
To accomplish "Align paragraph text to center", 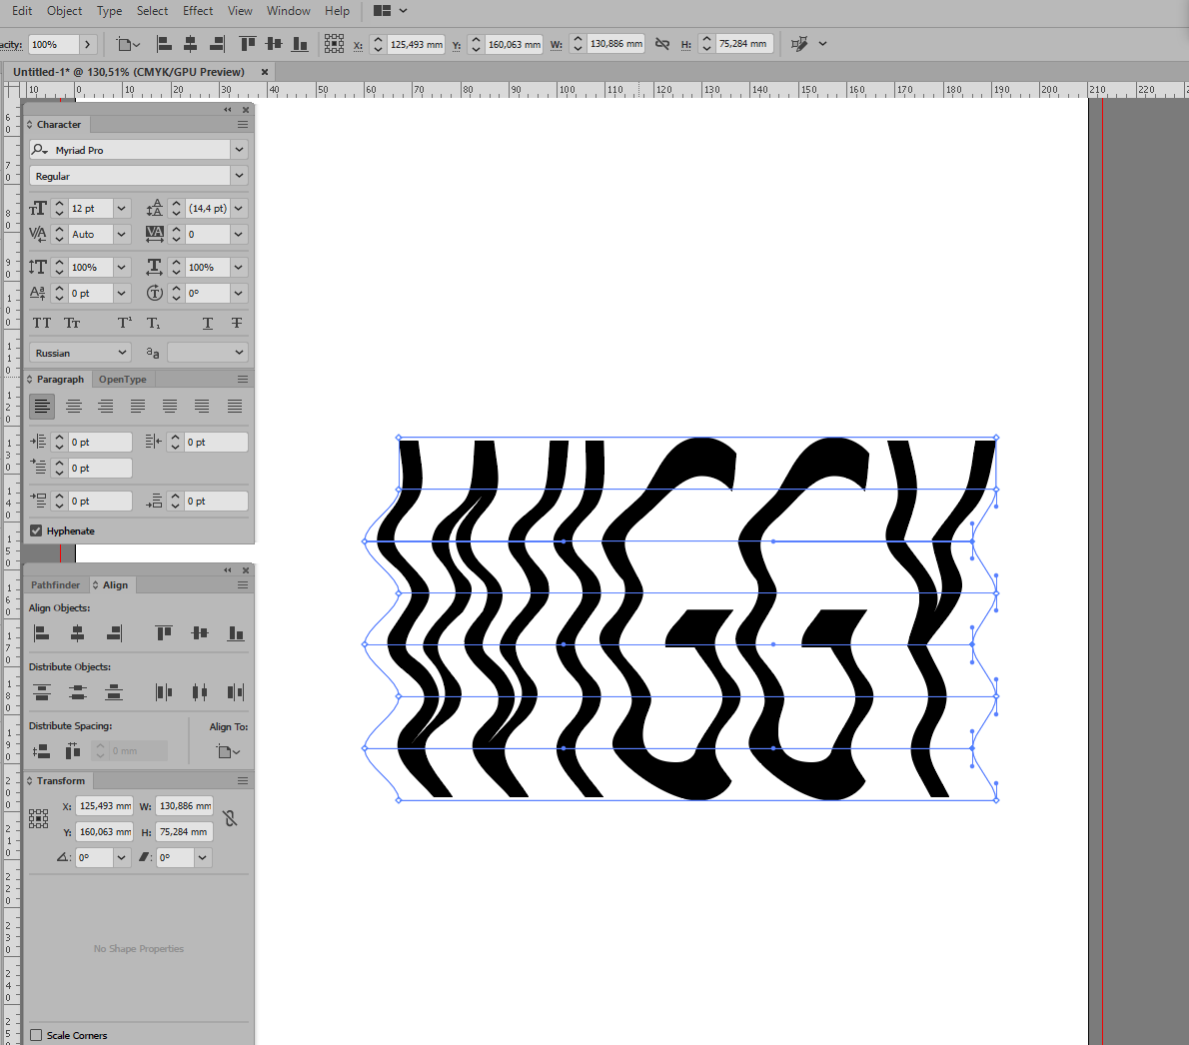I will coord(74,407).
